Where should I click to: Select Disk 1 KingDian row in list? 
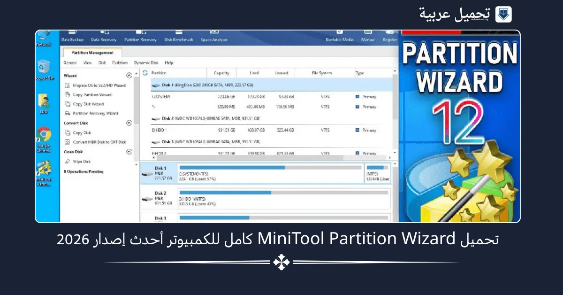pos(271,85)
